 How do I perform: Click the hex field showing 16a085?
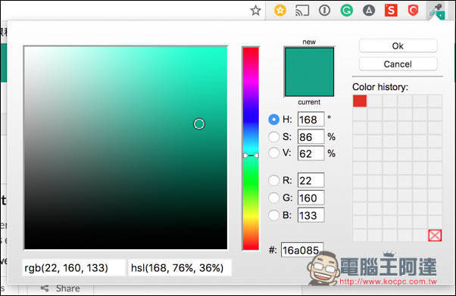pos(302,250)
